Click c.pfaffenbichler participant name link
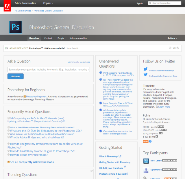Viewport: 185px width, 179px height. click(x=156, y=170)
